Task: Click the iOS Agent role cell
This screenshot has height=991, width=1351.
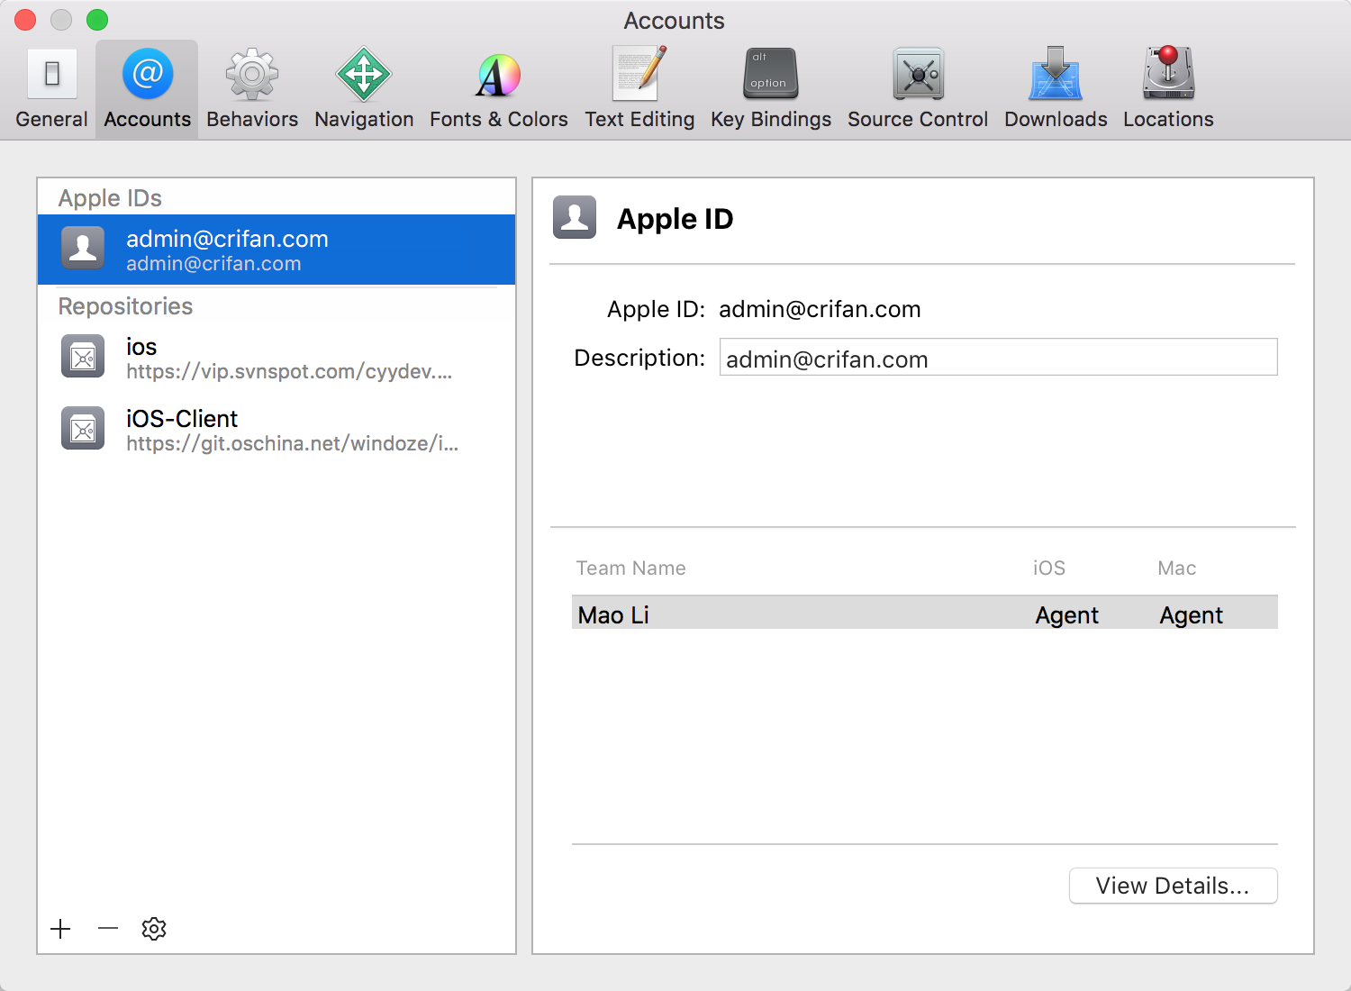Action: tap(1067, 615)
